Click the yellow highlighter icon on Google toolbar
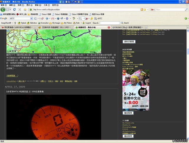Viewport: 189px width, 143px height. click(x=92, y=18)
